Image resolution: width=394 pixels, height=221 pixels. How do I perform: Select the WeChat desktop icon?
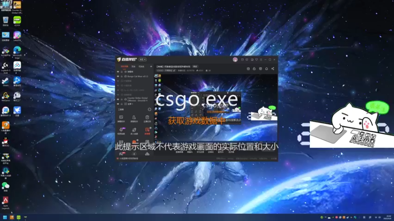(5, 187)
